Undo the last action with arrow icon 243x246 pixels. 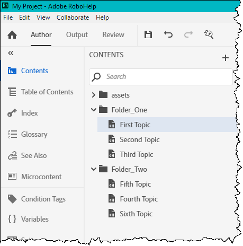(168, 34)
